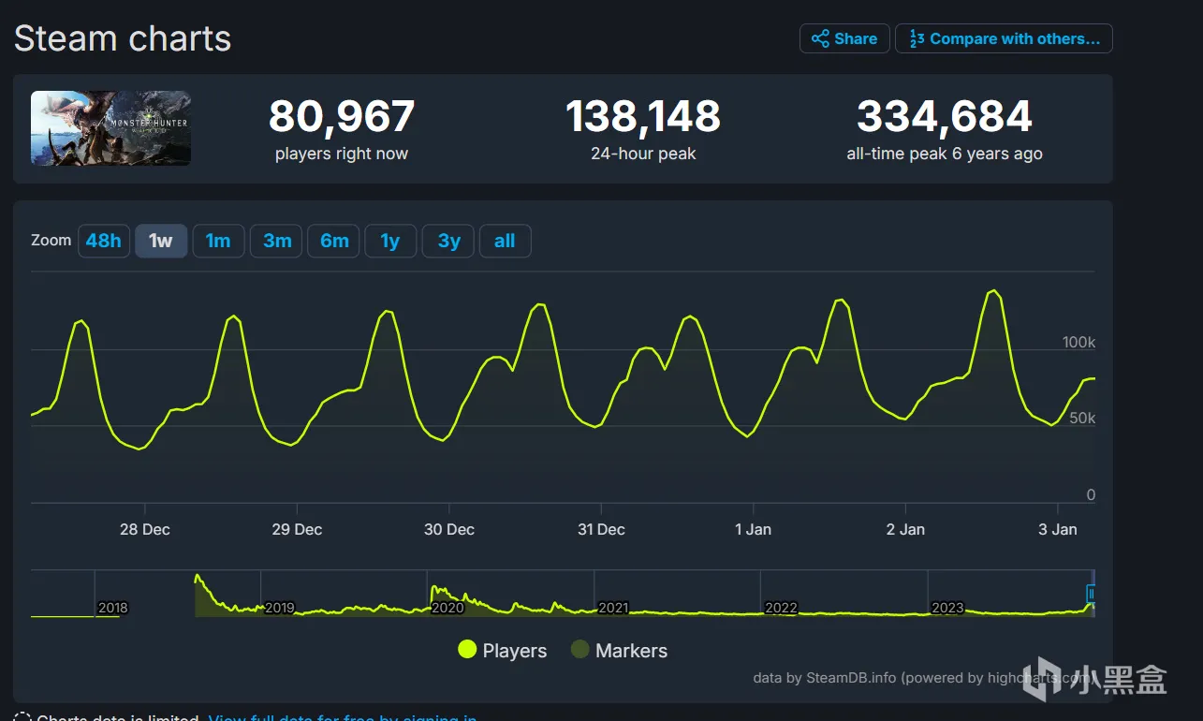Show all-time chart data
This screenshot has height=721, width=1203.
pyautogui.click(x=506, y=241)
